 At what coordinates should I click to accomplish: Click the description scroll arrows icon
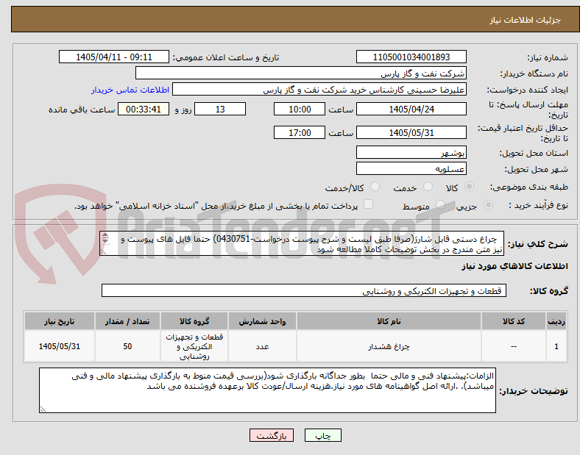[x=105, y=238]
